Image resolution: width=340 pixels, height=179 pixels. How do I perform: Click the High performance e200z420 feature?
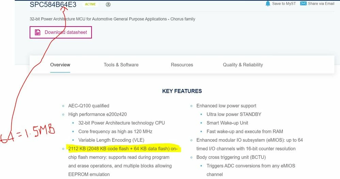[97, 114]
